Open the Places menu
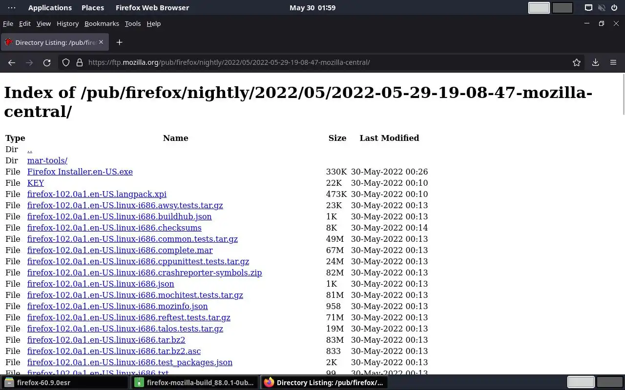Viewport: 625px width, 390px height. [93, 8]
